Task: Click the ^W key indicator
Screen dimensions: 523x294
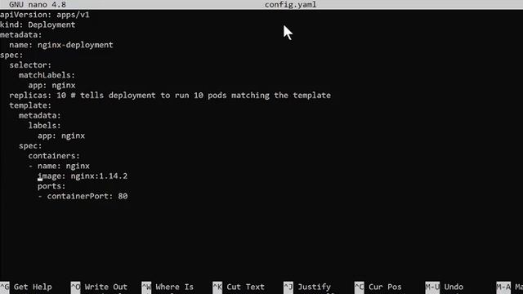Action: point(146,287)
